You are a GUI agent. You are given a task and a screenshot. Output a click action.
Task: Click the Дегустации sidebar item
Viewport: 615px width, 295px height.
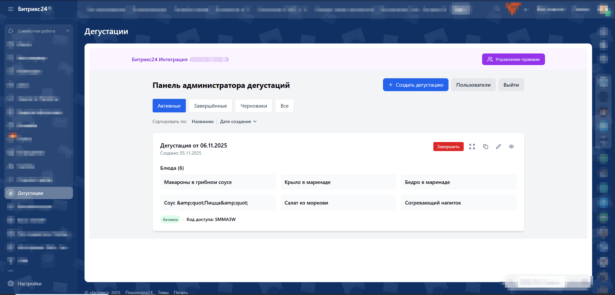pyautogui.click(x=39, y=193)
